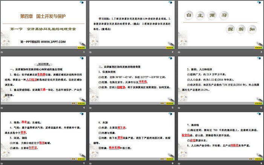
Task: Click the animation star icon under slide 4
Action: (x=2, y=108)
